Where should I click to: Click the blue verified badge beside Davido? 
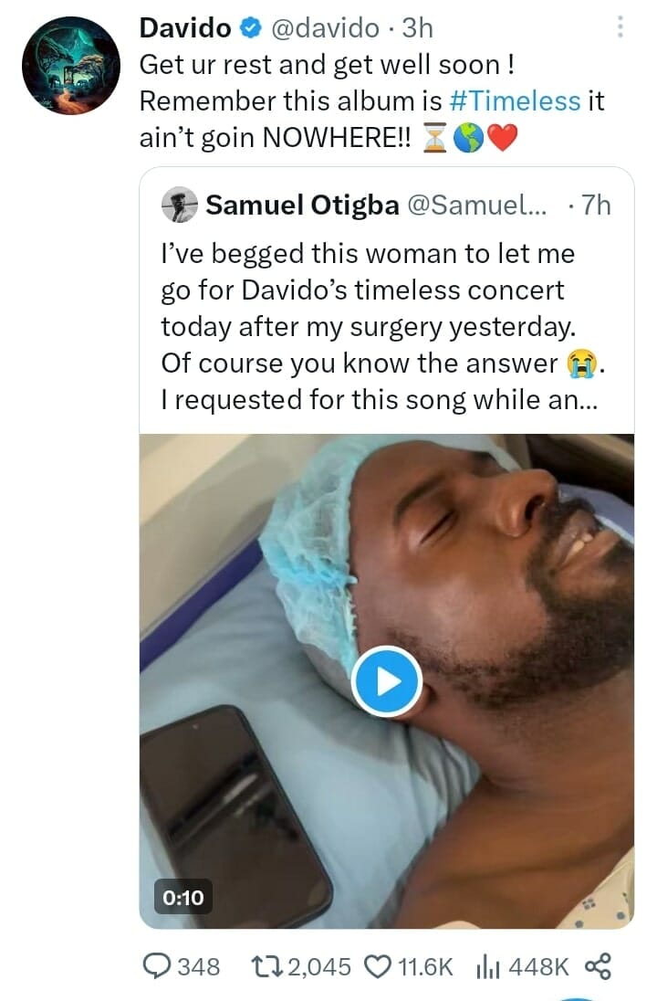pyautogui.click(x=249, y=29)
